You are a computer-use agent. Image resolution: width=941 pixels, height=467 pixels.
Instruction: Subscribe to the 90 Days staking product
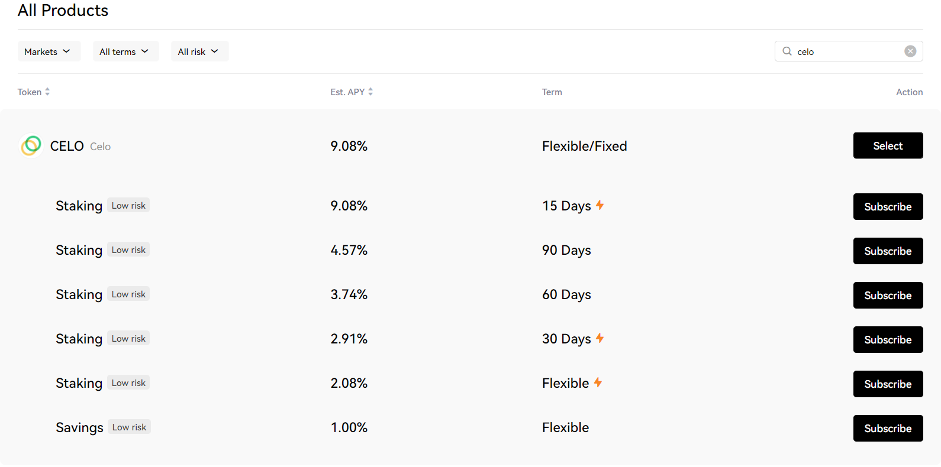(x=888, y=251)
